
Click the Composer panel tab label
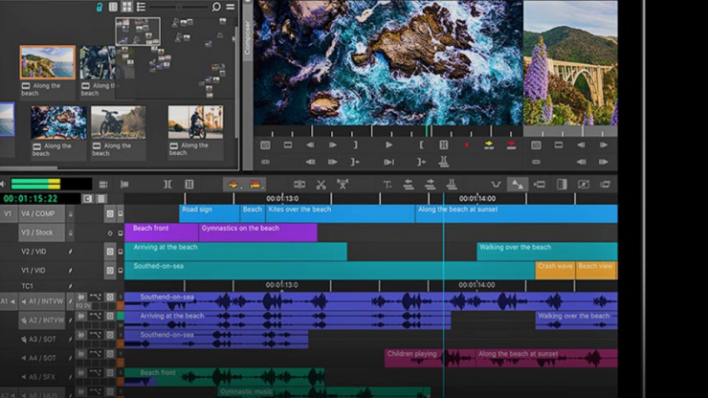coord(247,38)
